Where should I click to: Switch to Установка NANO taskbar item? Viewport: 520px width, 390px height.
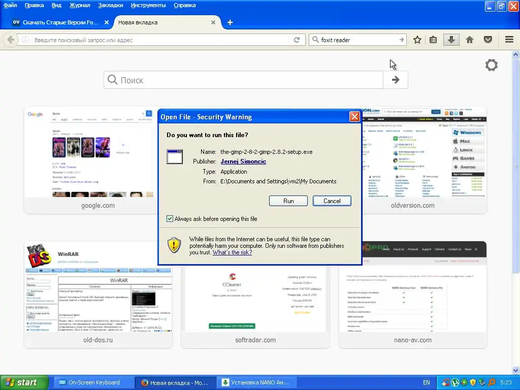pyautogui.click(x=257, y=382)
